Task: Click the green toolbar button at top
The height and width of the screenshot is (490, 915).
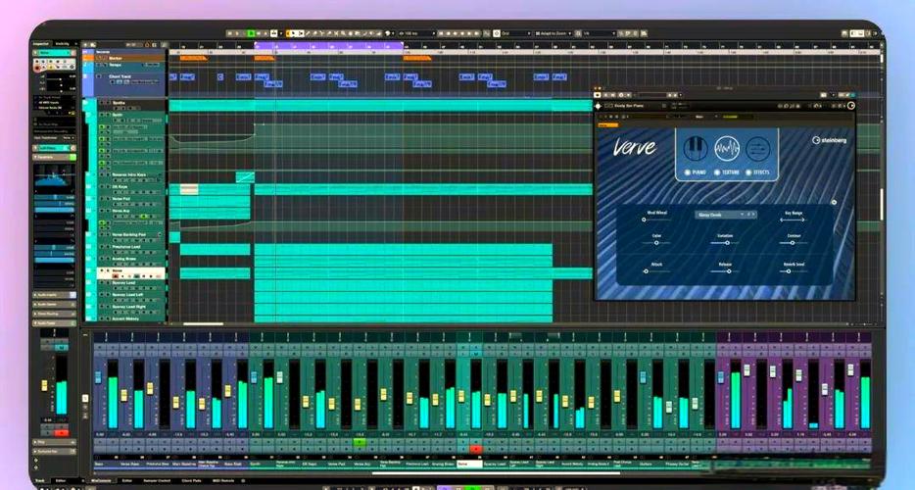Action: pyautogui.click(x=251, y=34)
